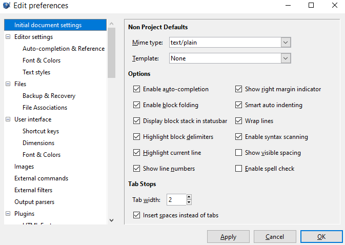
Task: Click the Apply button
Action: [x=228, y=237]
